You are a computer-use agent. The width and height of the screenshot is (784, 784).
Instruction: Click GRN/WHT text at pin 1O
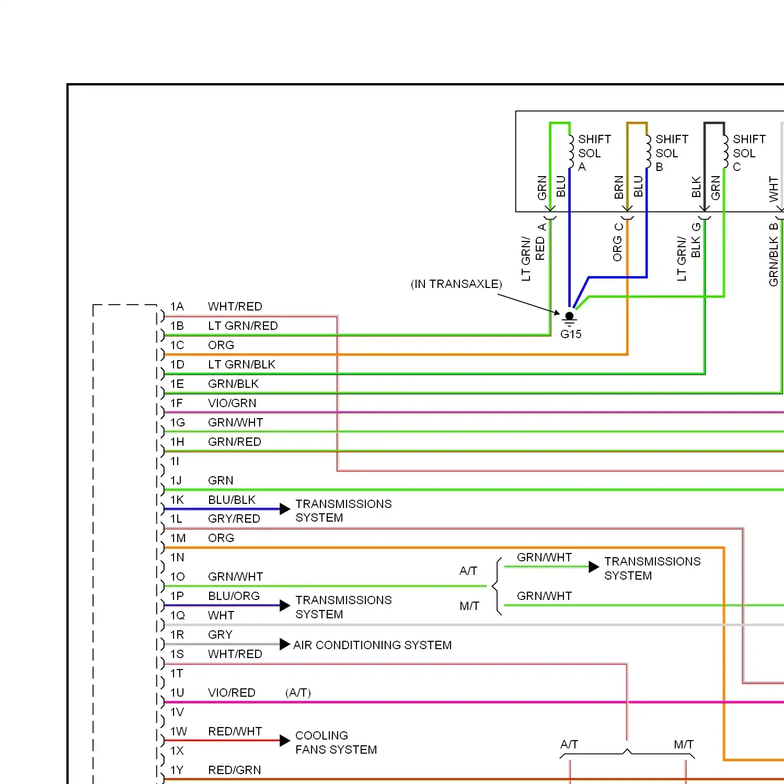point(236,577)
